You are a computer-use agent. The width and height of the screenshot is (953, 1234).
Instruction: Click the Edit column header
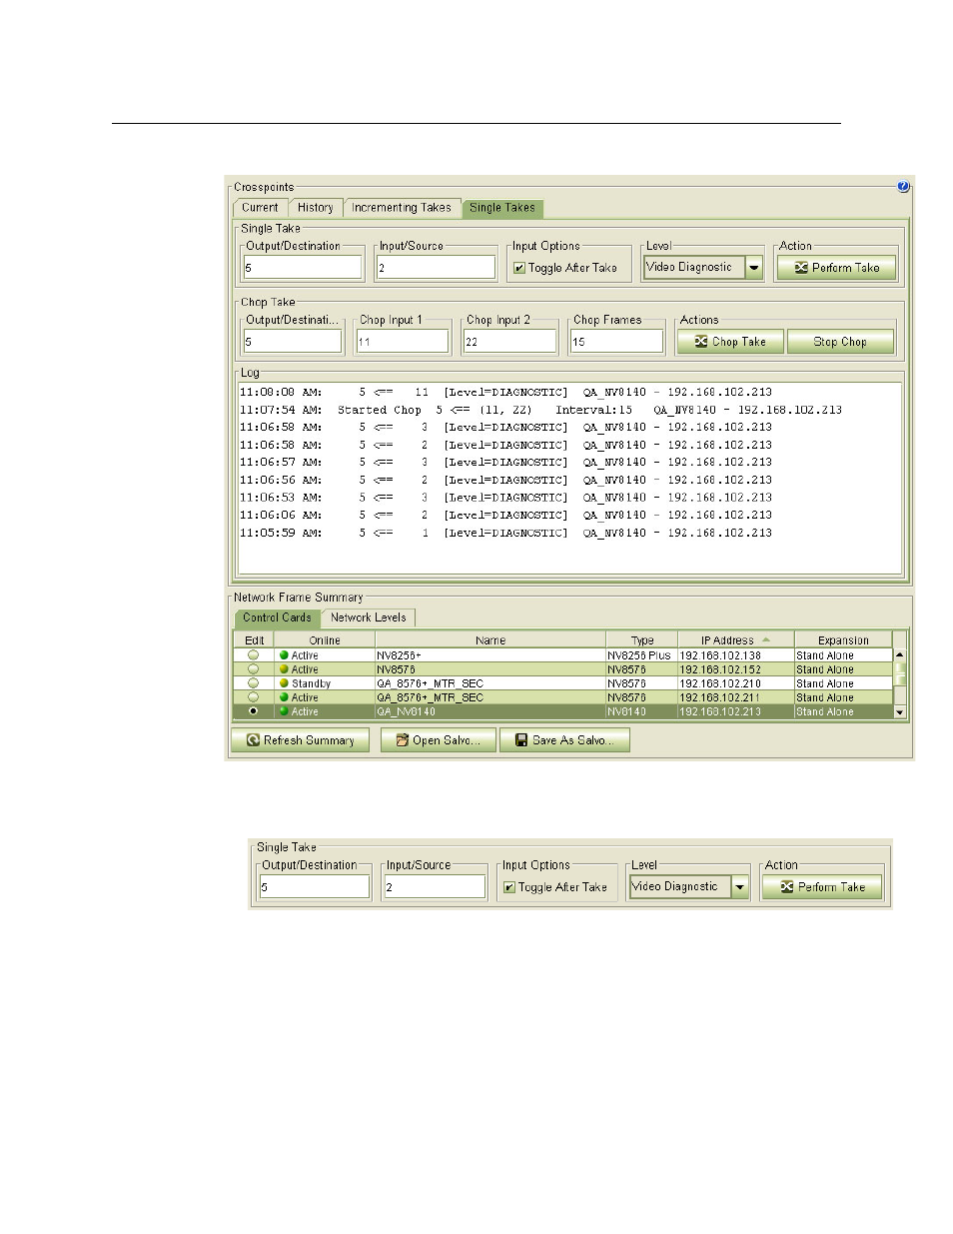(255, 640)
